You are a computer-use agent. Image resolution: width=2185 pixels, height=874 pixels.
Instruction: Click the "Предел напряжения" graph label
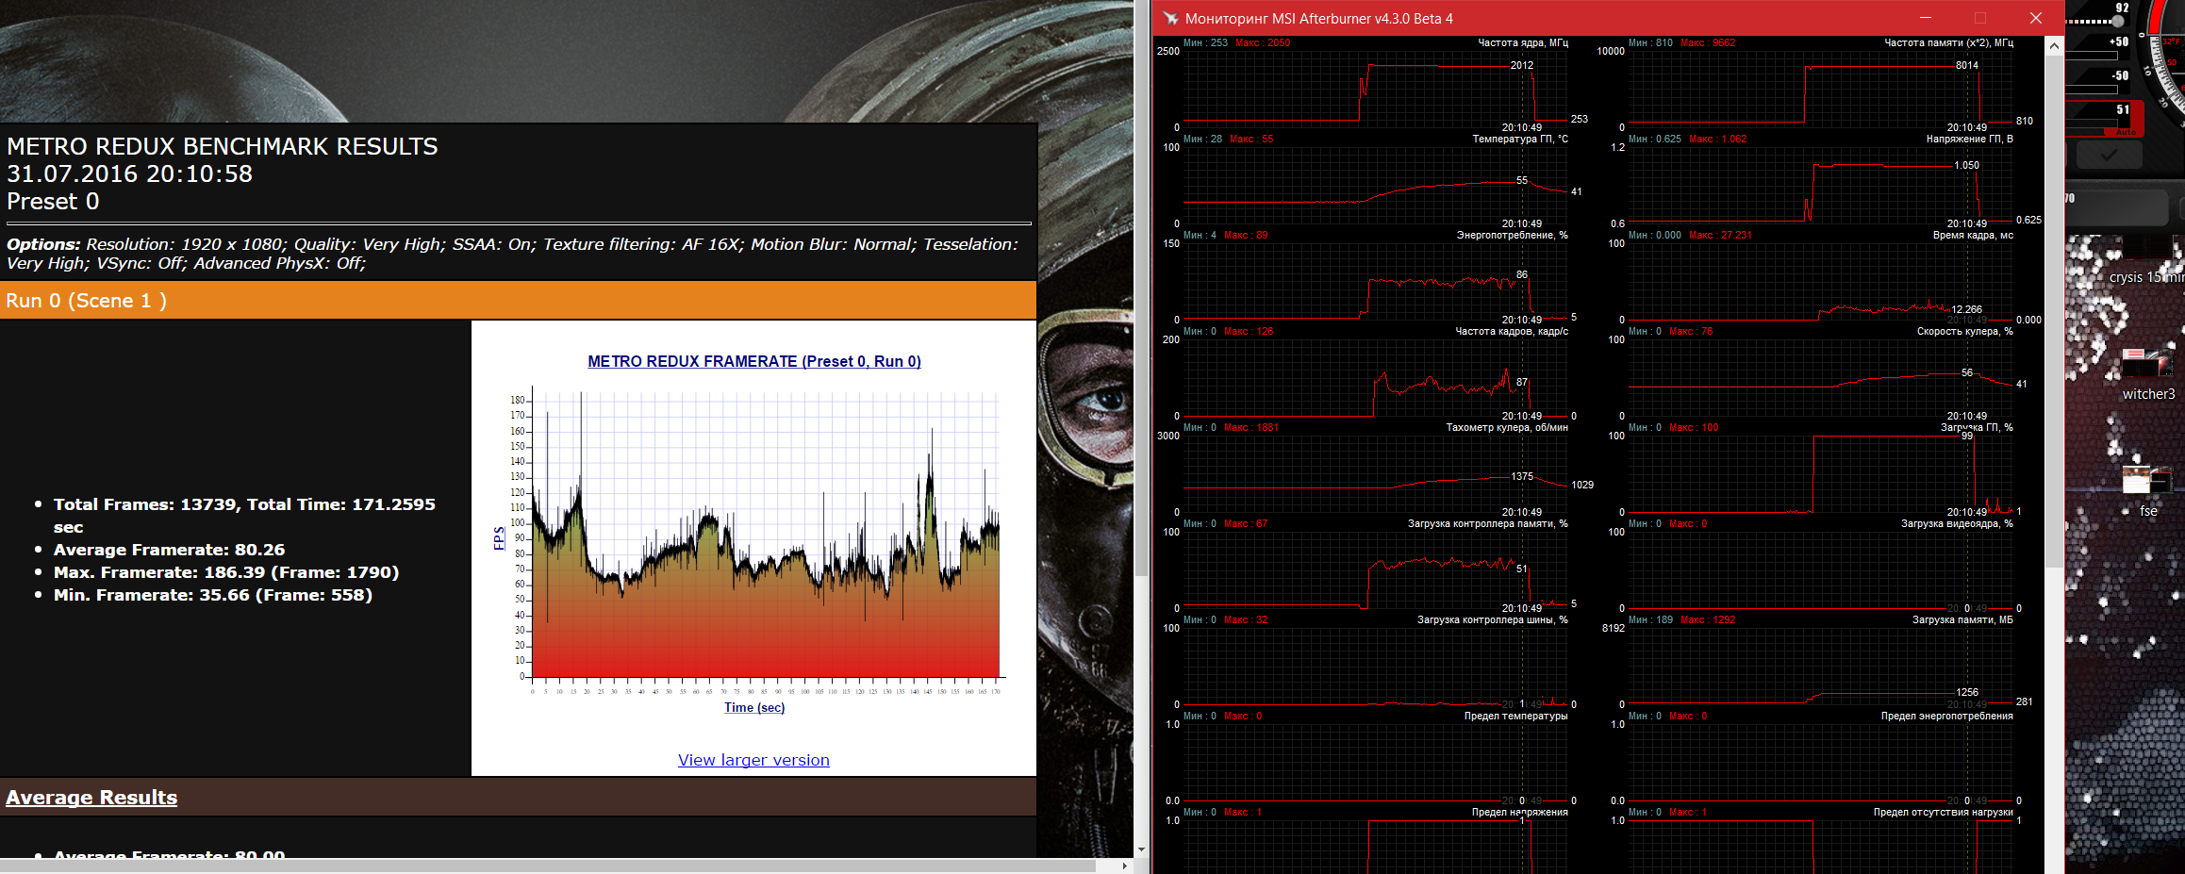pyautogui.click(x=1519, y=812)
